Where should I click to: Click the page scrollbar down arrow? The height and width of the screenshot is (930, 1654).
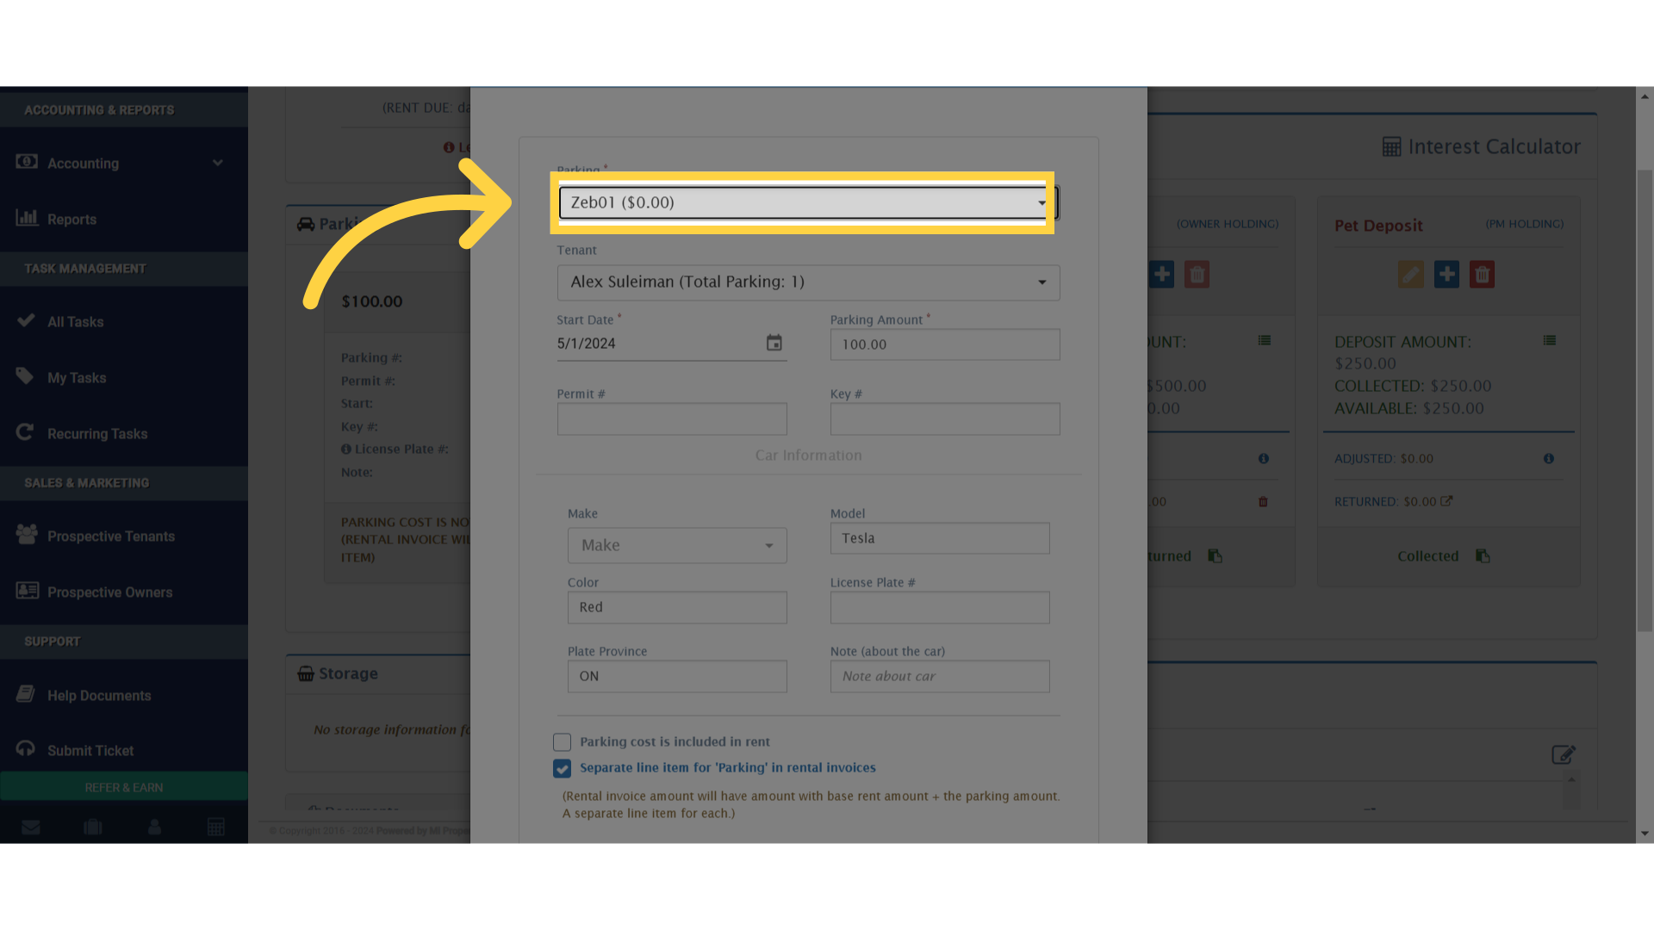1645,834
